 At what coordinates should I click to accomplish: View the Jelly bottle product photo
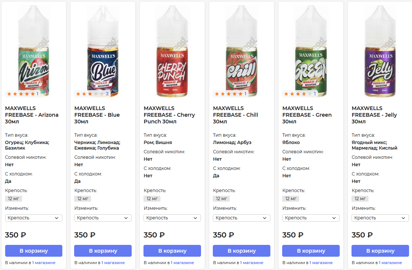(380, 52)
